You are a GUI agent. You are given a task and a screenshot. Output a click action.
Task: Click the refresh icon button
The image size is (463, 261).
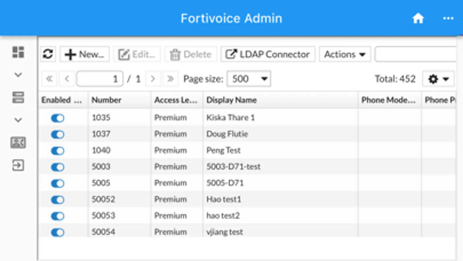48,54
